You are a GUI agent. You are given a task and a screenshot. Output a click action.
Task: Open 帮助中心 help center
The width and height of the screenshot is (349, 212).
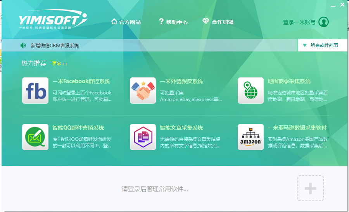[177, 22]
